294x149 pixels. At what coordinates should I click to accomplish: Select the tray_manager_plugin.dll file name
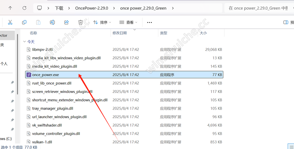pos(53,108)
